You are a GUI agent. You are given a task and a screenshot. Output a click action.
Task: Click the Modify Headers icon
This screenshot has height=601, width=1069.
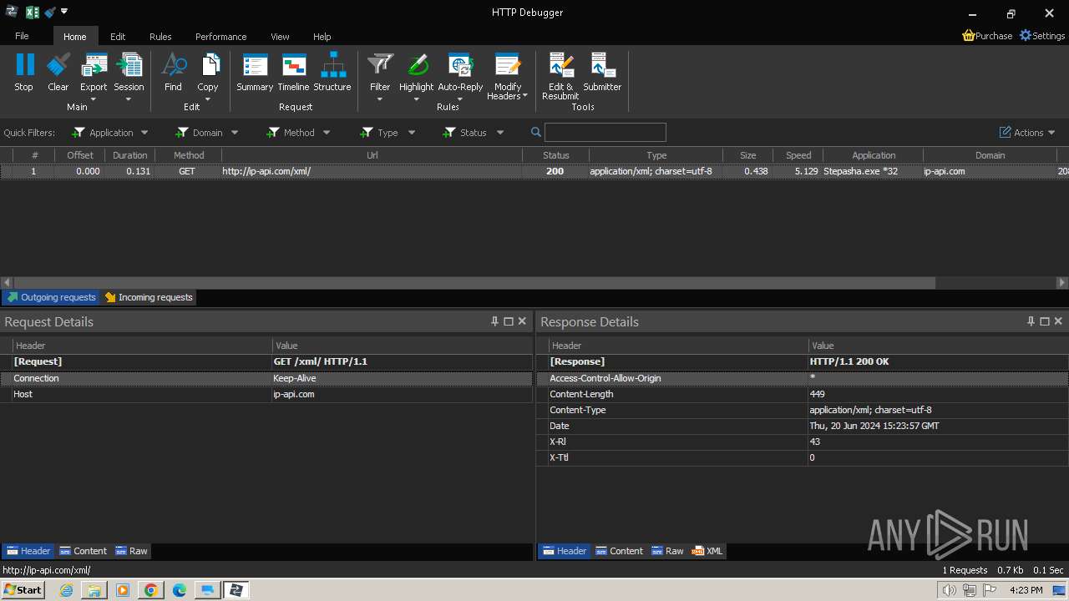[x=507, y=65]
